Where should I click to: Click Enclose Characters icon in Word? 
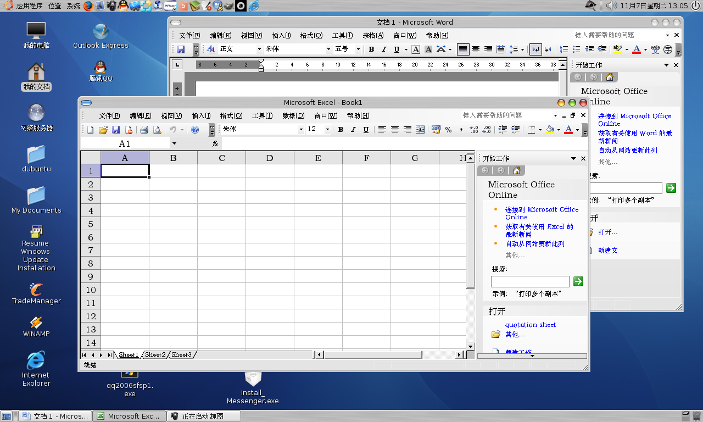click(x=668, y=49)
